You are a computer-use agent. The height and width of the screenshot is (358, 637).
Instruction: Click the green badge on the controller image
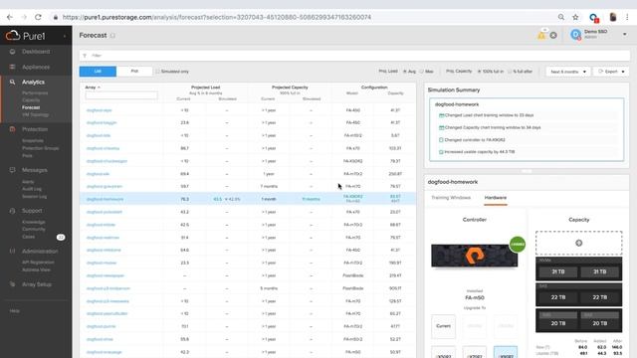pos(518,245)
